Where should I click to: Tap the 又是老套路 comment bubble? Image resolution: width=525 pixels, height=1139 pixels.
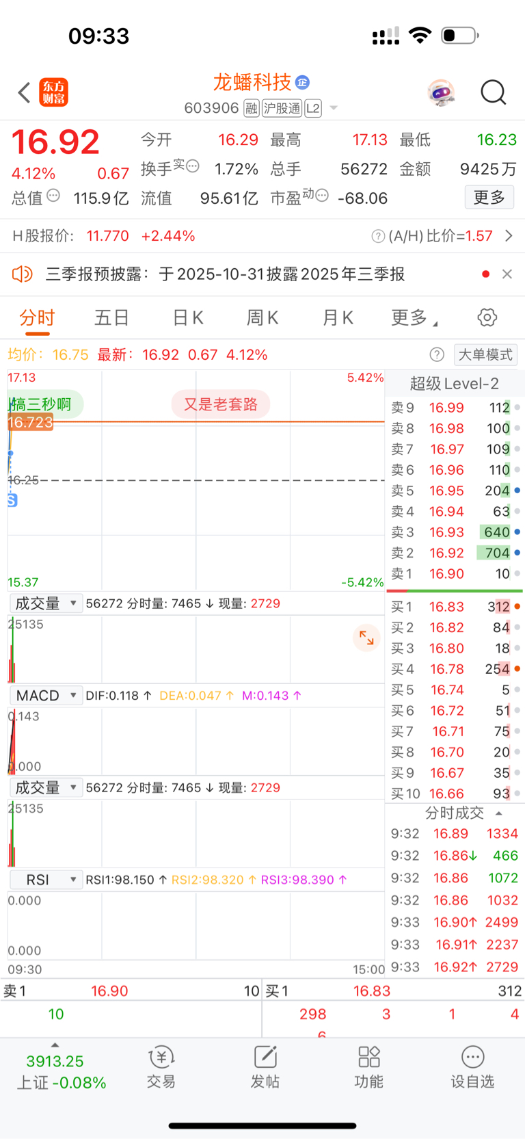point(220,404)
